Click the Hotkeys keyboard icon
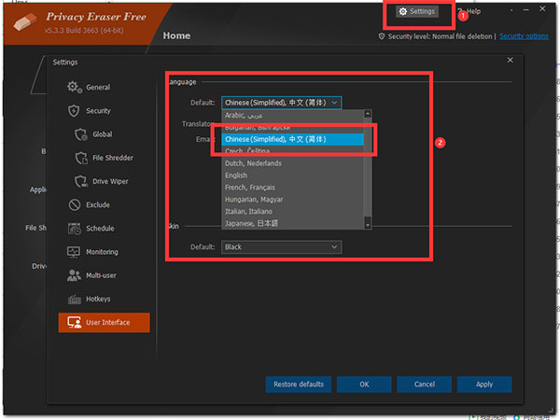 pyautogui.click(x=75, y=299)
